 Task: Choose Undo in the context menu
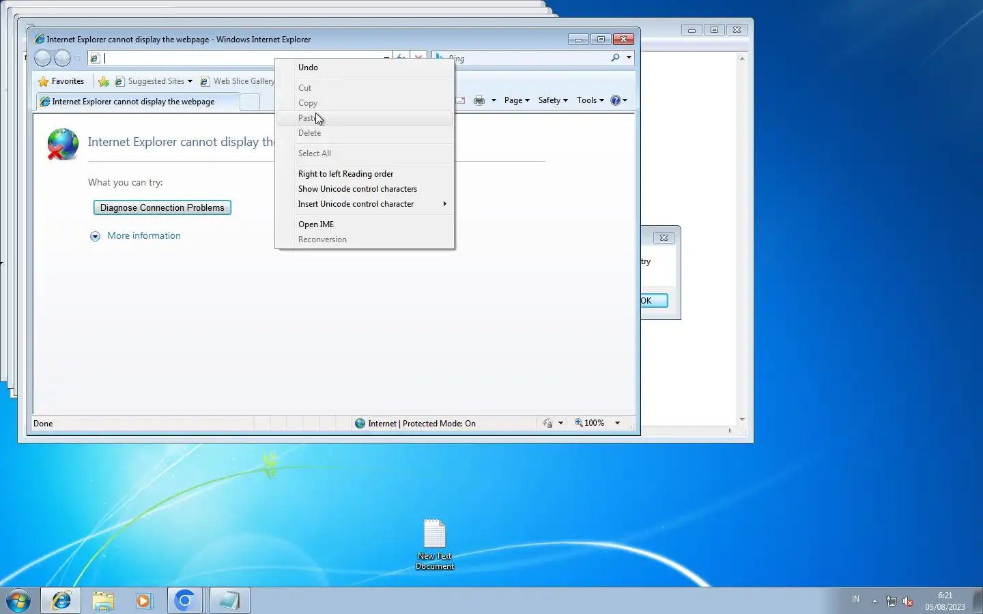click(365, 68)
